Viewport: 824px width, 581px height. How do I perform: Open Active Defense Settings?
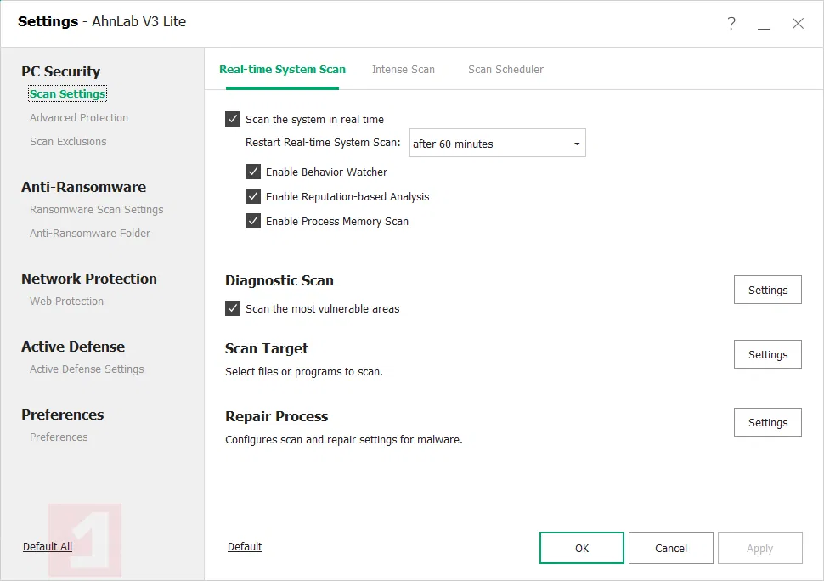[x=87, y=369]
